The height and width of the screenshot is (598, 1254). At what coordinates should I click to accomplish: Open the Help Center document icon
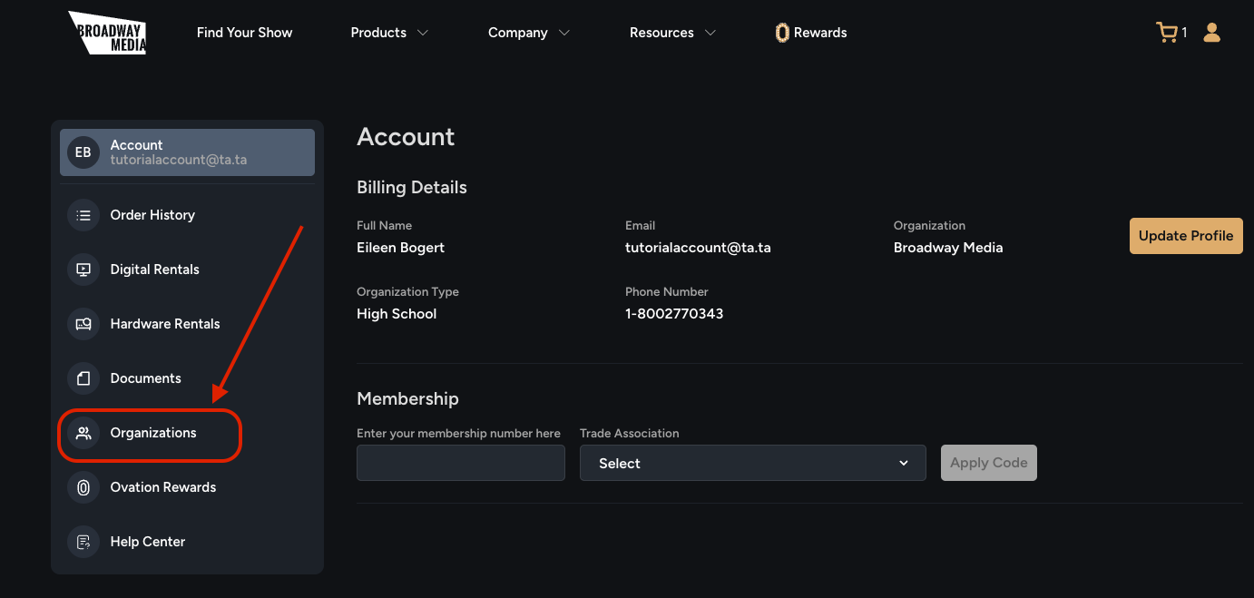(83, 542)
